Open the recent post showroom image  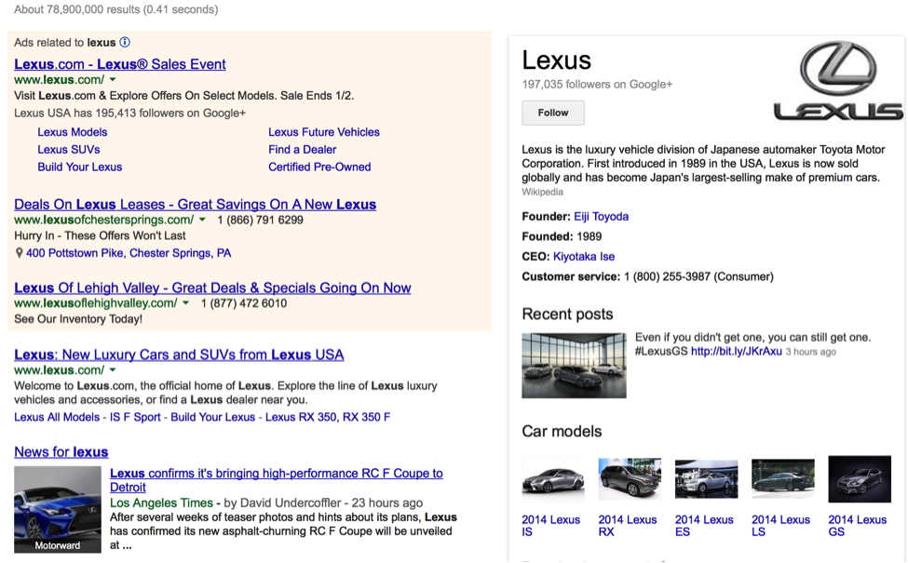[x=574, y=365]
